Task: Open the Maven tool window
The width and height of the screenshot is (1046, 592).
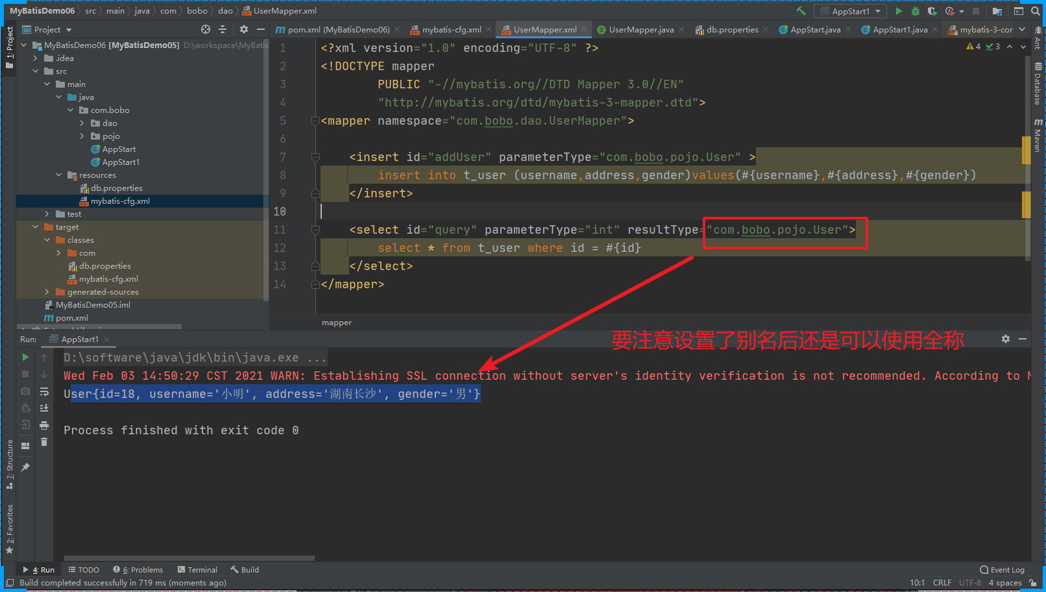Action: (x=1038, y=136)
